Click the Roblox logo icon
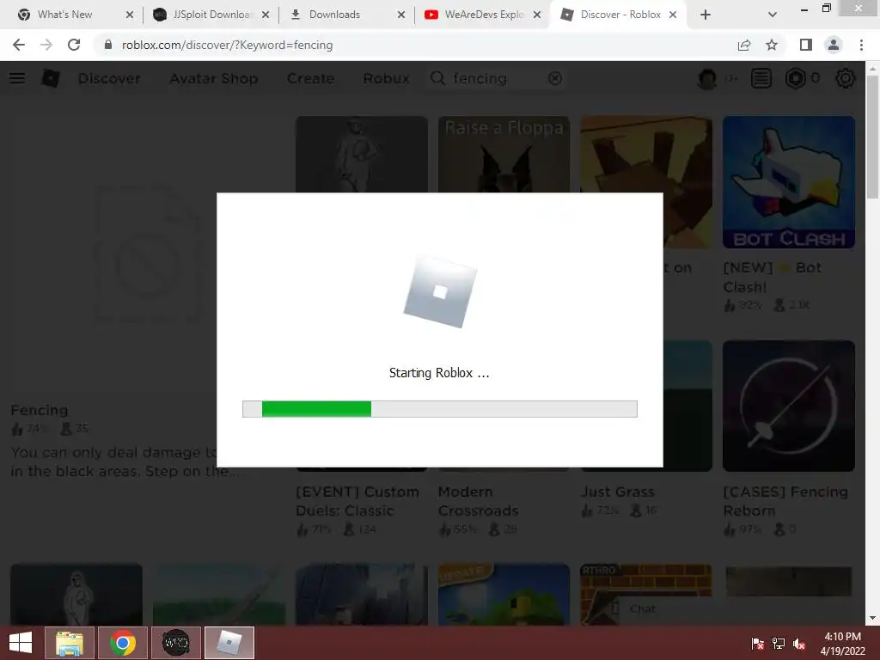Viewport: 880px width, 660px height. click(x=51, y=78)
